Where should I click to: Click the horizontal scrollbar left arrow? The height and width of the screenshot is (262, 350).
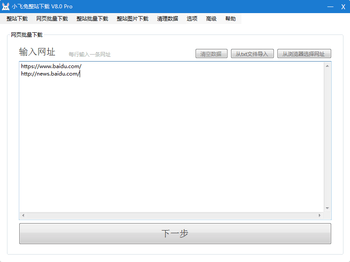pos(23,216)
